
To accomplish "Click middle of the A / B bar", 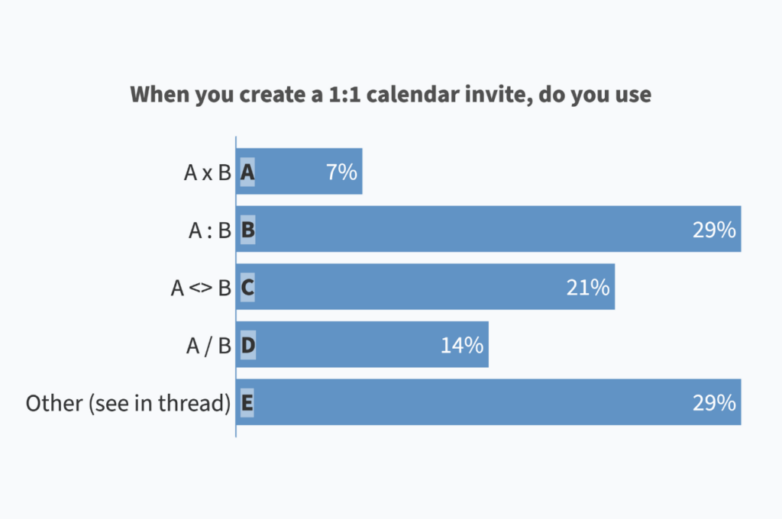I will tap(363, 344).
